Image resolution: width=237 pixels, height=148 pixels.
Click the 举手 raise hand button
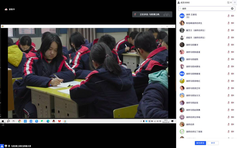(213, 143)
